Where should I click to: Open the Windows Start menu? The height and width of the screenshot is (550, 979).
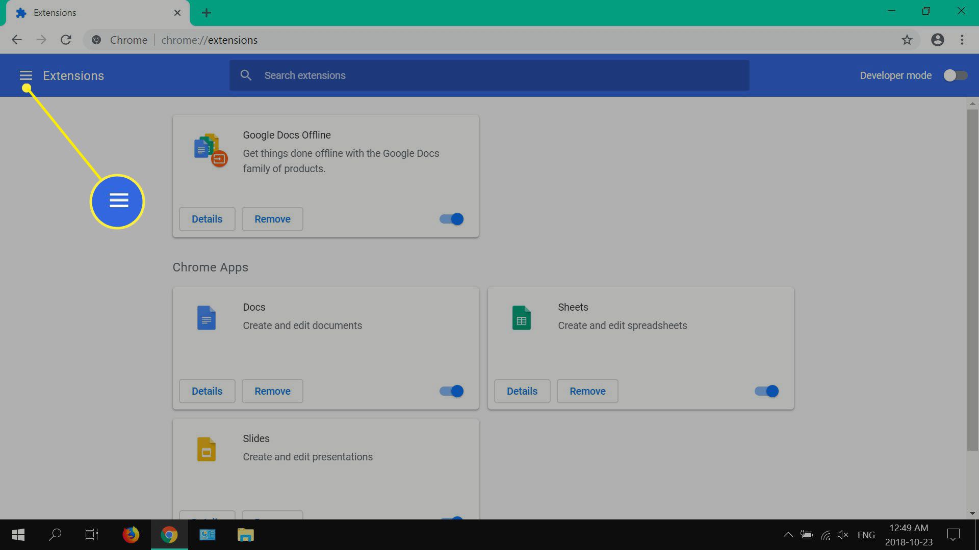[x=18, y=535]
